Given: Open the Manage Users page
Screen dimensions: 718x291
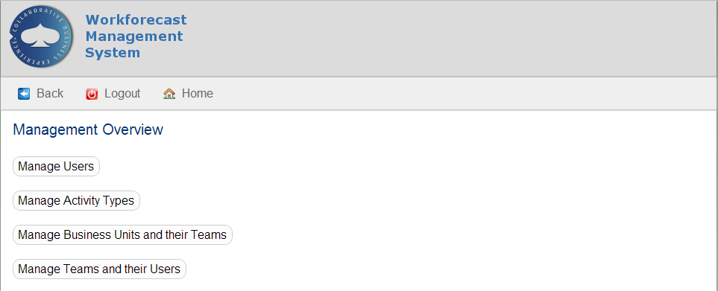Looking at the screenshot, I should [x=56, y=166].
